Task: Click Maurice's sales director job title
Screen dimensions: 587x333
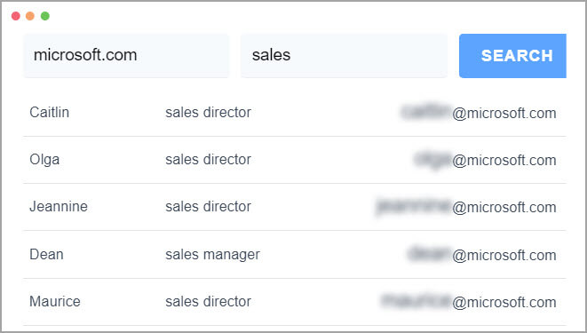Action: tap(208, 302)
